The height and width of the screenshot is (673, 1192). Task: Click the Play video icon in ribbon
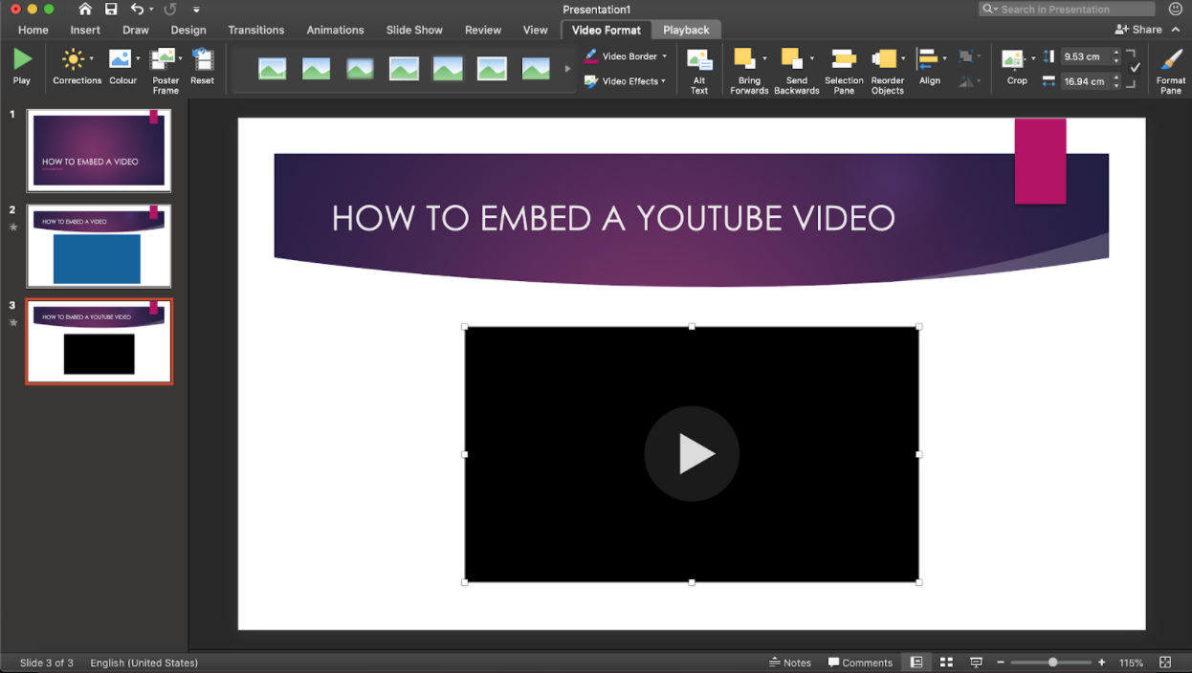22,66
